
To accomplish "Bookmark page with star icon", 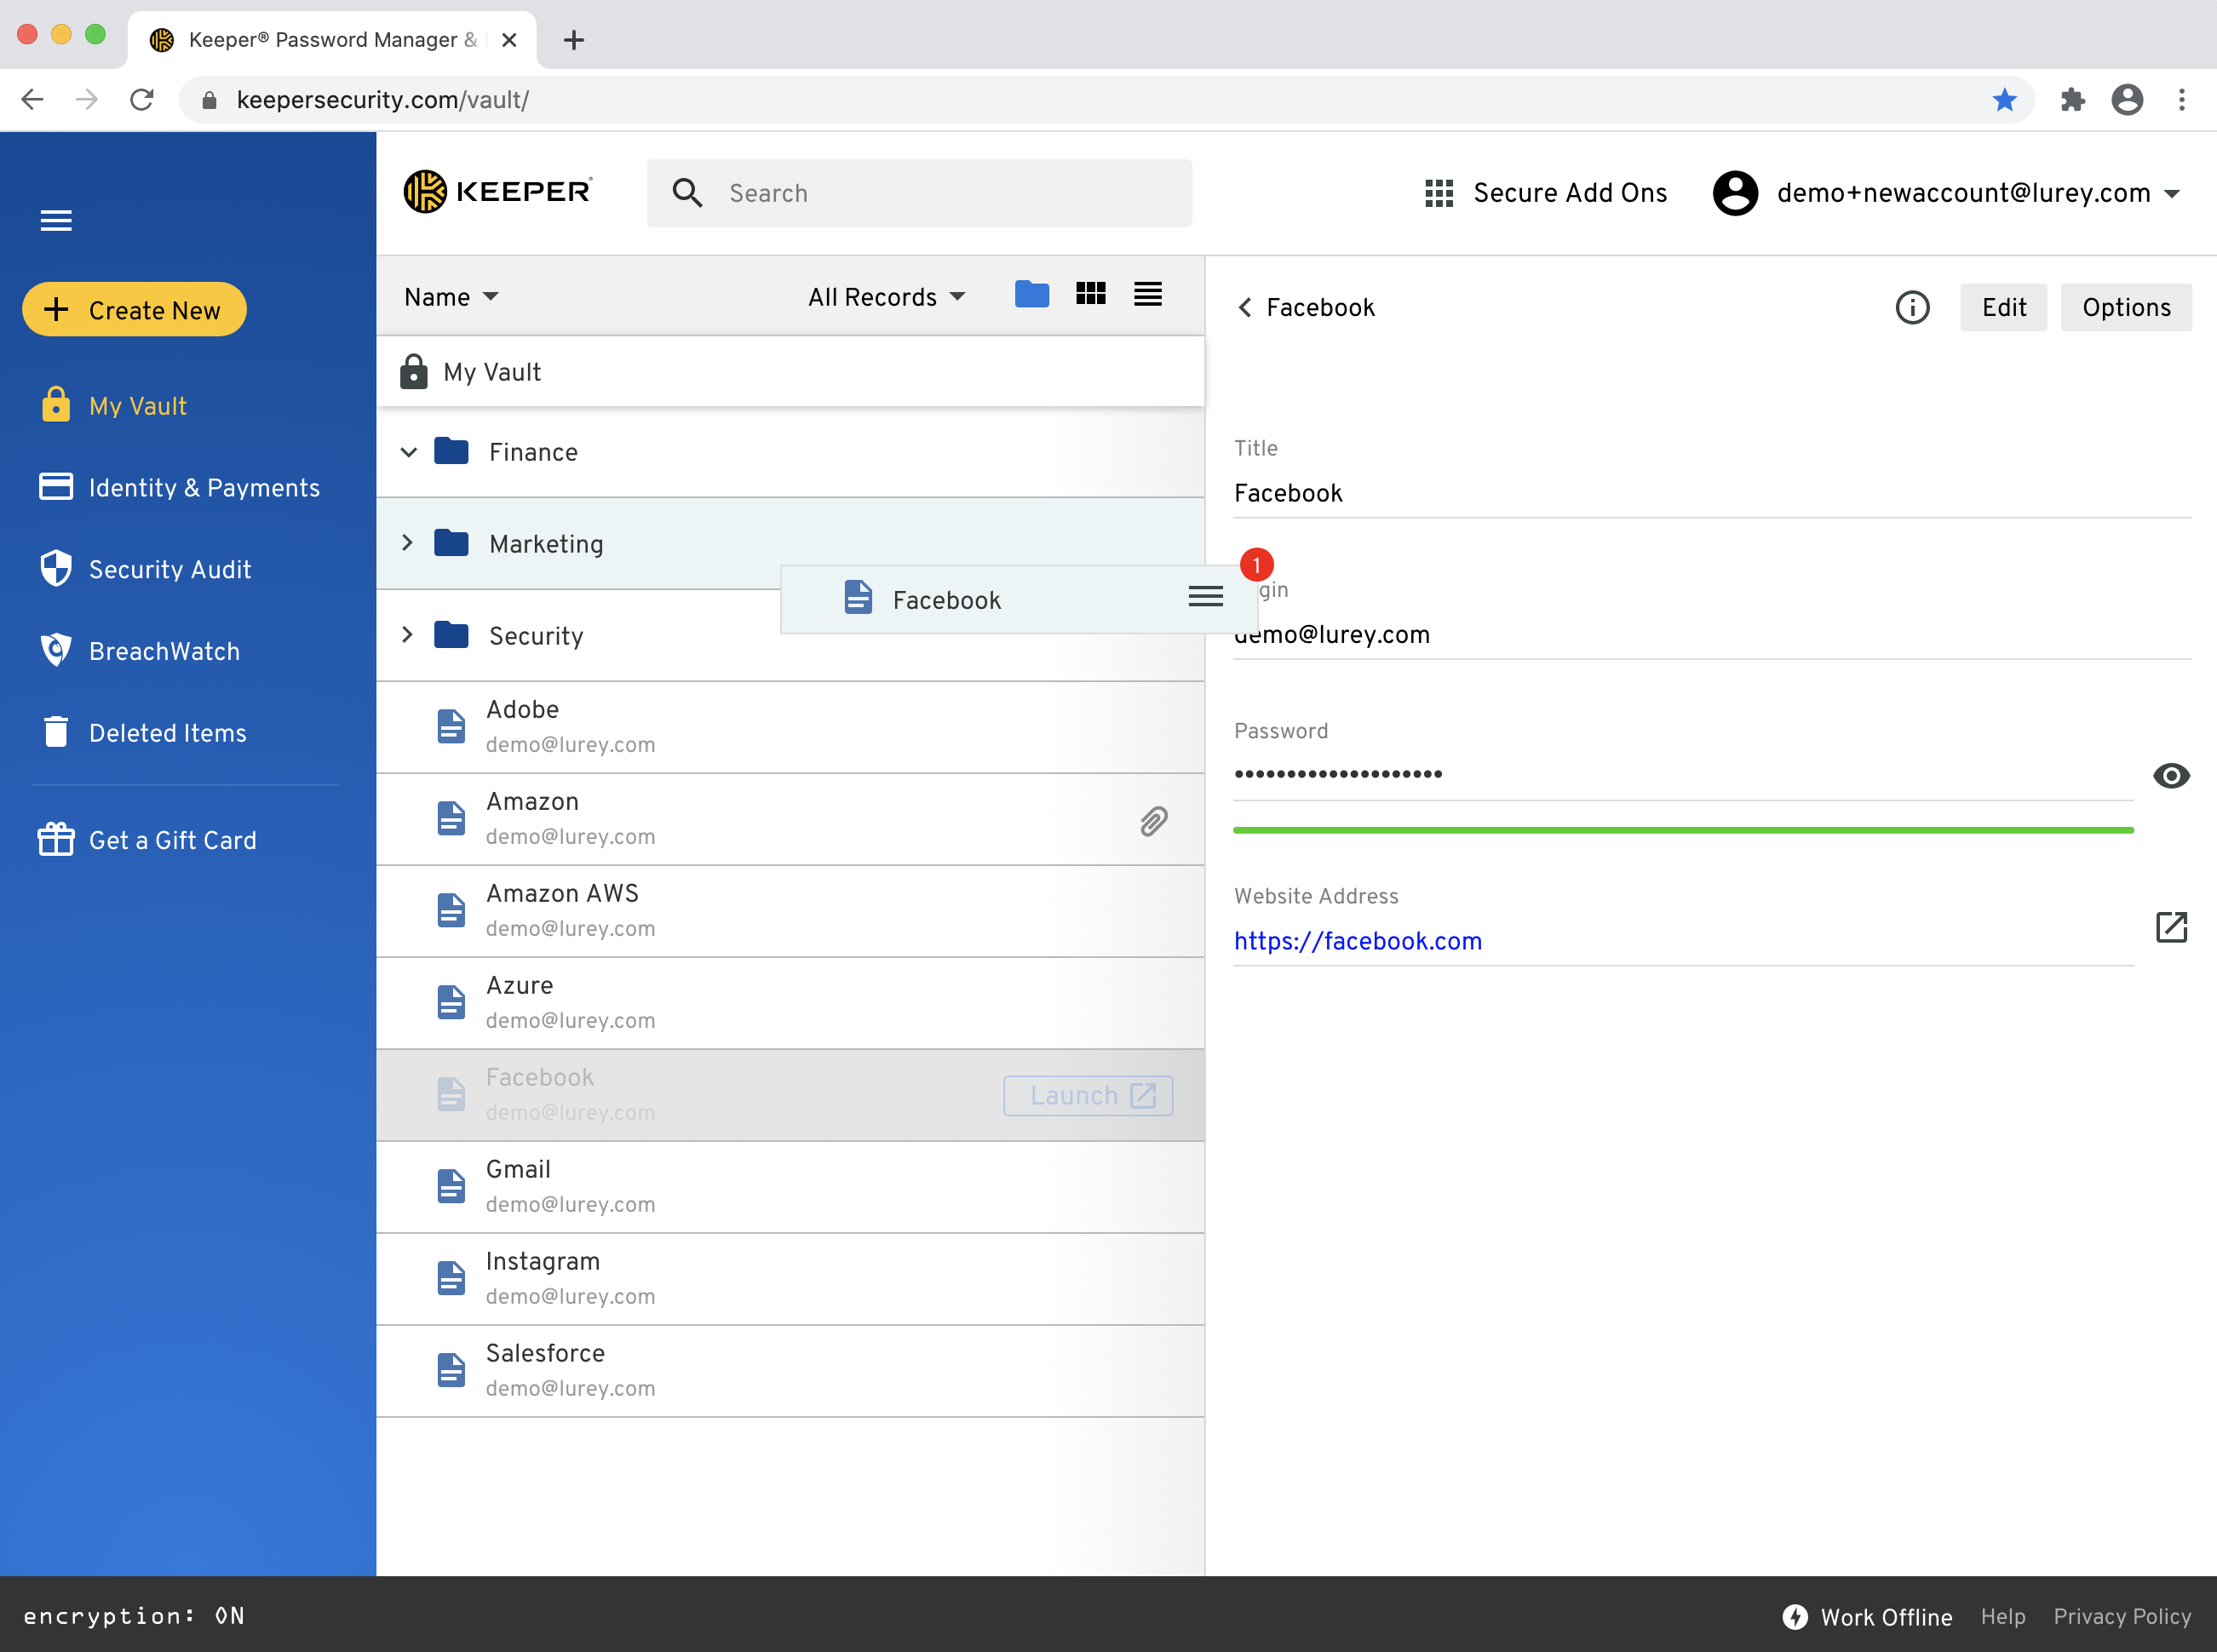I will point(2004,100).
